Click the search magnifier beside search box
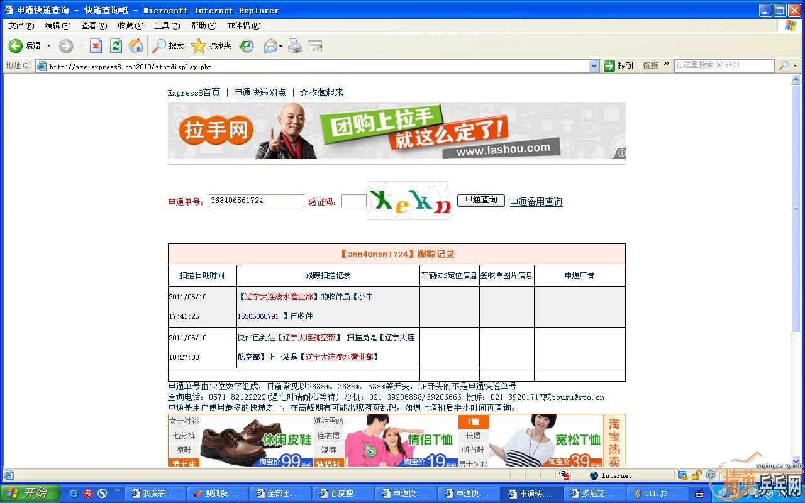The image size is (805, 503). pyautogui.click(x=783, y=65)
